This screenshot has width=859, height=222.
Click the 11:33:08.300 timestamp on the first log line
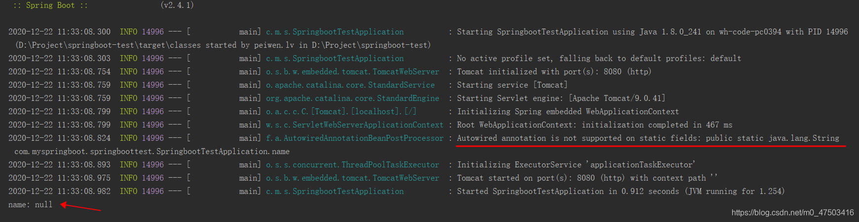coord(84,32)
